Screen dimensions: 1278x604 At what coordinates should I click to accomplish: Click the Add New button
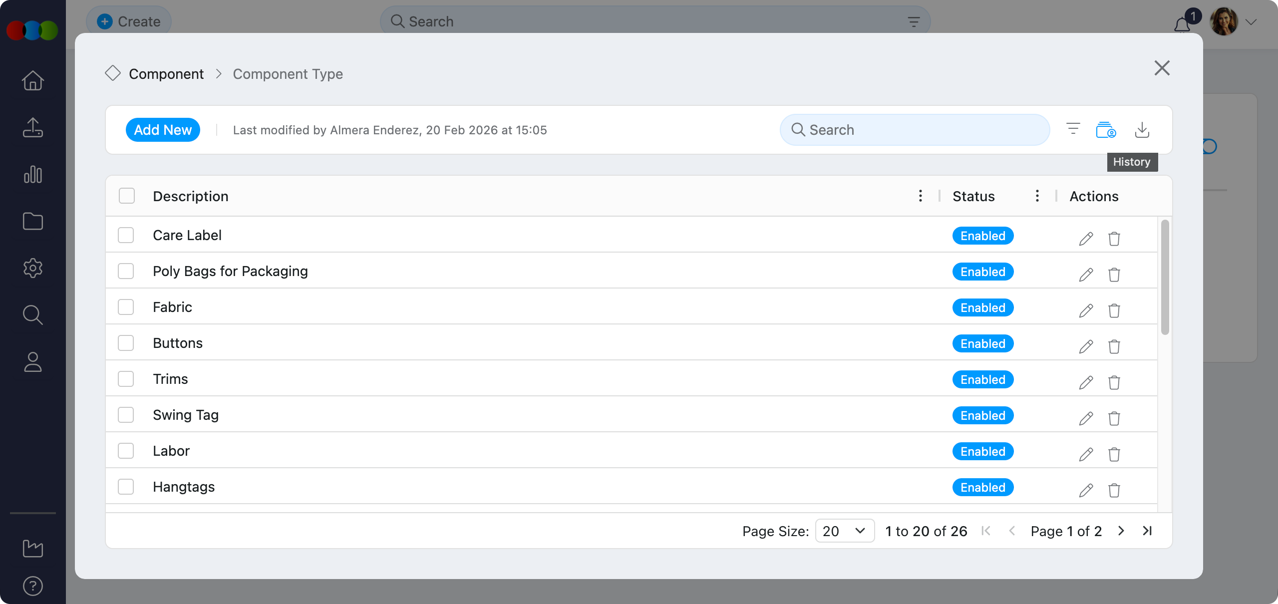pos(163,130)
